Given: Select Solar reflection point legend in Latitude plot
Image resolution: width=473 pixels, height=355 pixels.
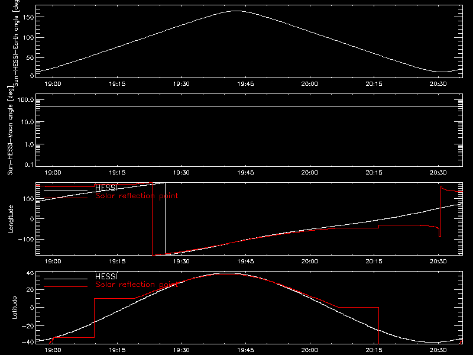Looking at the screenshot, I should click(137, 285).
